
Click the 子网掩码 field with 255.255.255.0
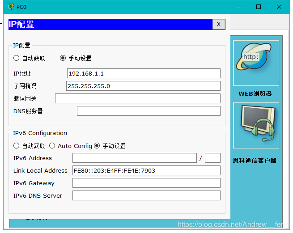point(143,86)
